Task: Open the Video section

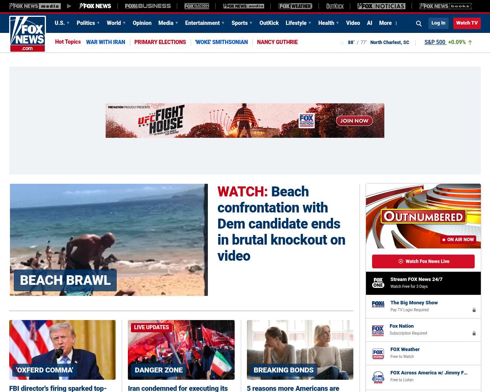Action: pyautogui.click(x=353, y=23)
